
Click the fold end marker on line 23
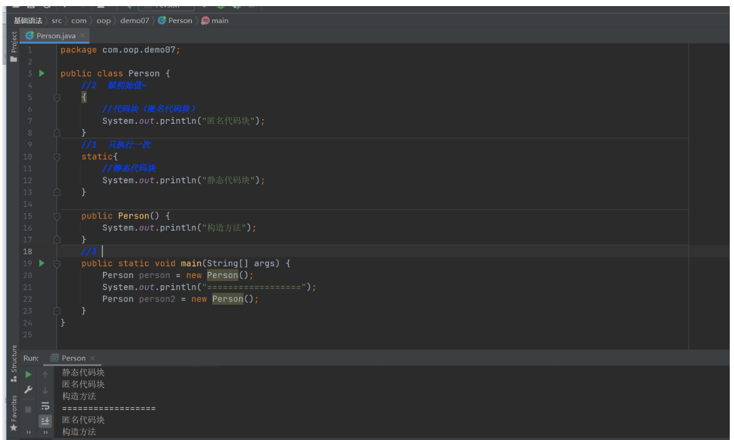click(57, 311)
